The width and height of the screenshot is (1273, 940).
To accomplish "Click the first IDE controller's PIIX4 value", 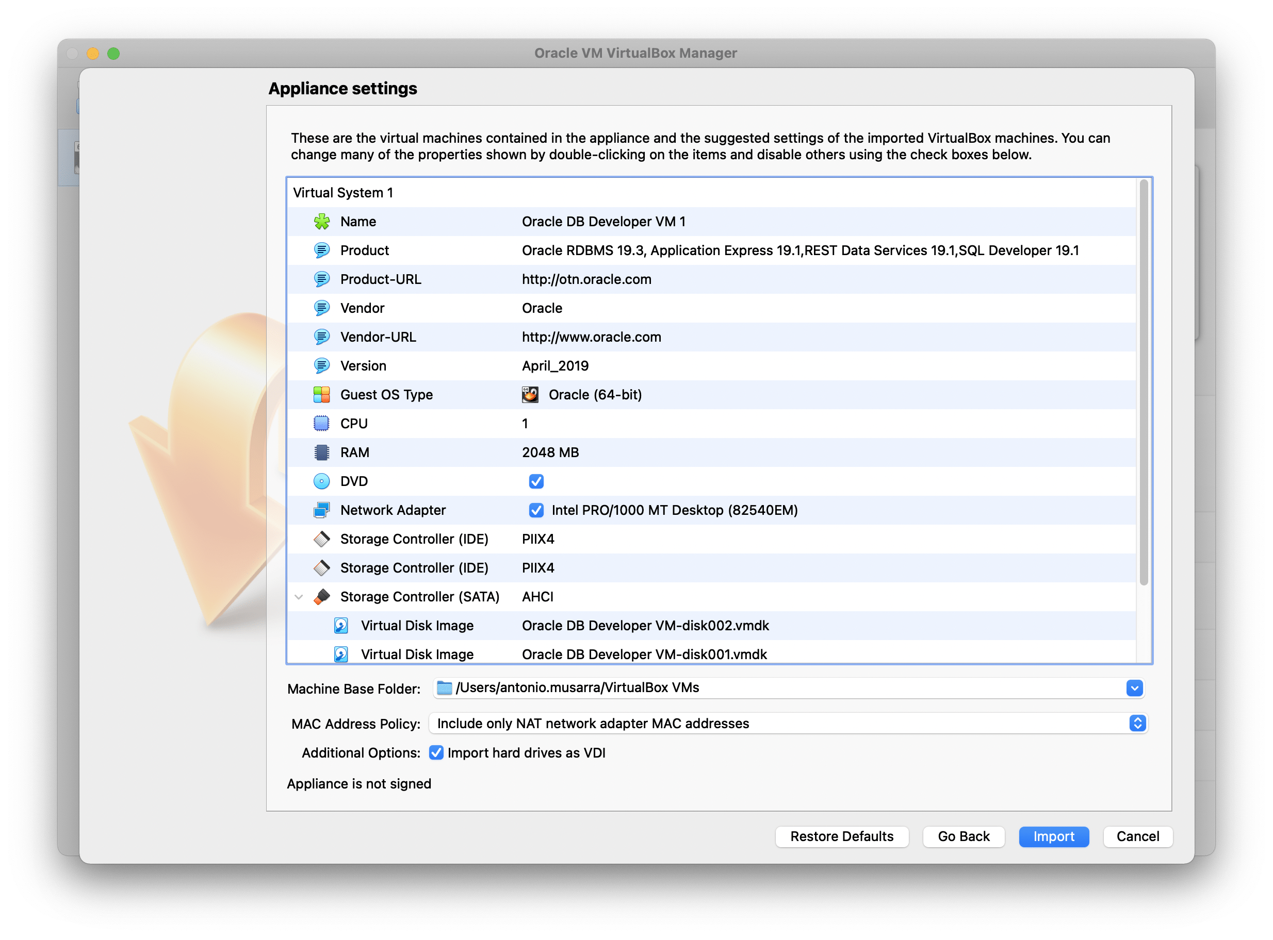I will click(x=538, y=540).
